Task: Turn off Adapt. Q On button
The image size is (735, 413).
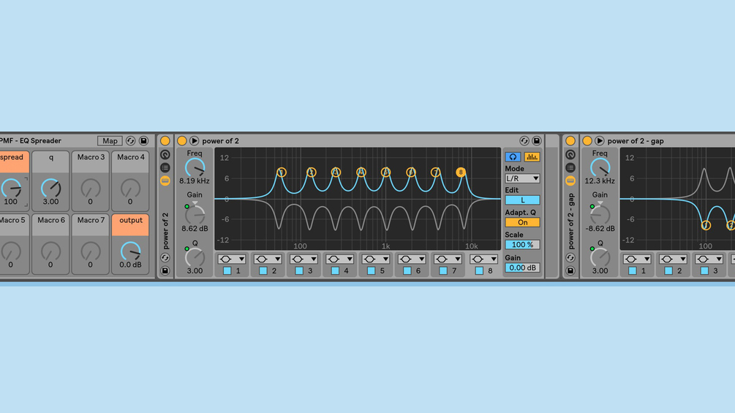Action: click(x=522, y=222)
